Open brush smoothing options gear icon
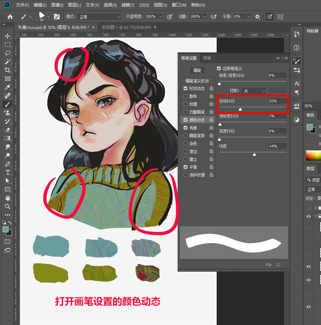The height and width of the screenshot is (325, 321). (258, 17)
